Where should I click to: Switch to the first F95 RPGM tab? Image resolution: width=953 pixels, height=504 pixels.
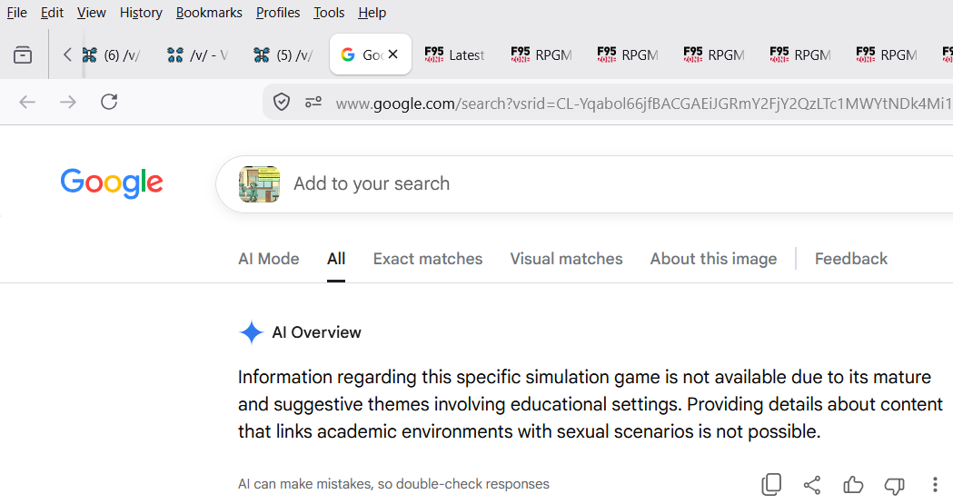pyautogui.click(x=543, y=55)
